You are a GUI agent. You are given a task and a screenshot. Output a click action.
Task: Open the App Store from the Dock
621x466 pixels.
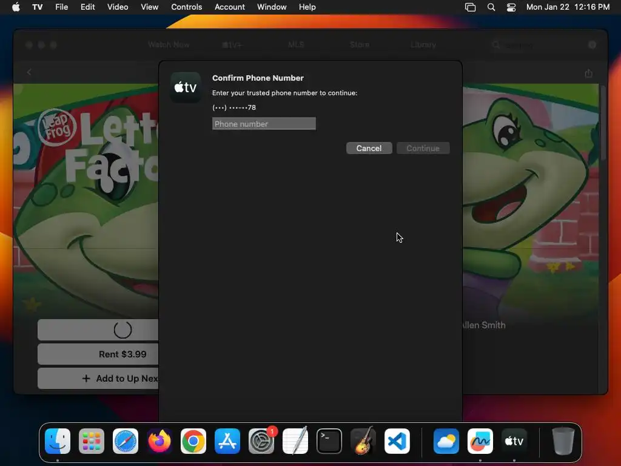[x=227, y=441]
